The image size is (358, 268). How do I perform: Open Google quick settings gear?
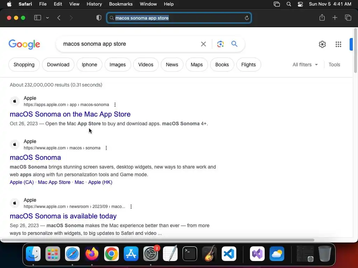click(322, 44)
